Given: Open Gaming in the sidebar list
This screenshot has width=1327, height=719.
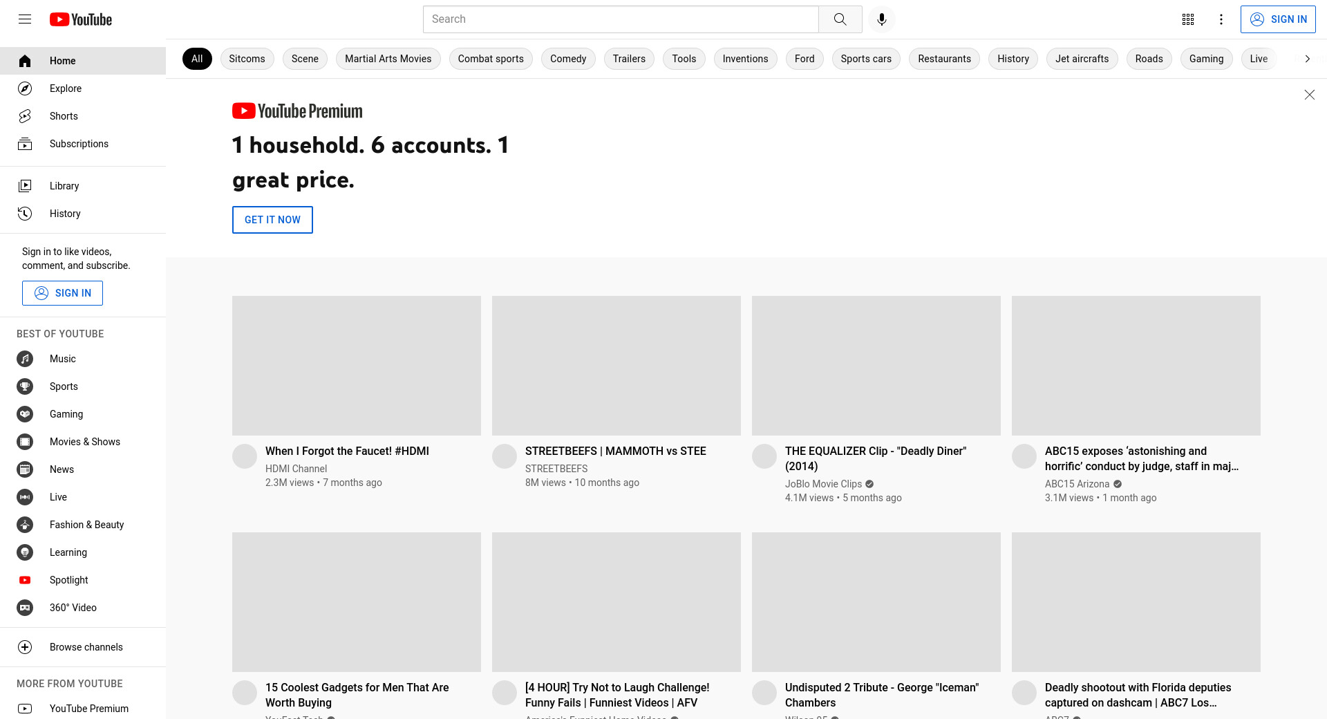Looking at the screenshot, I should coord(83,414).
